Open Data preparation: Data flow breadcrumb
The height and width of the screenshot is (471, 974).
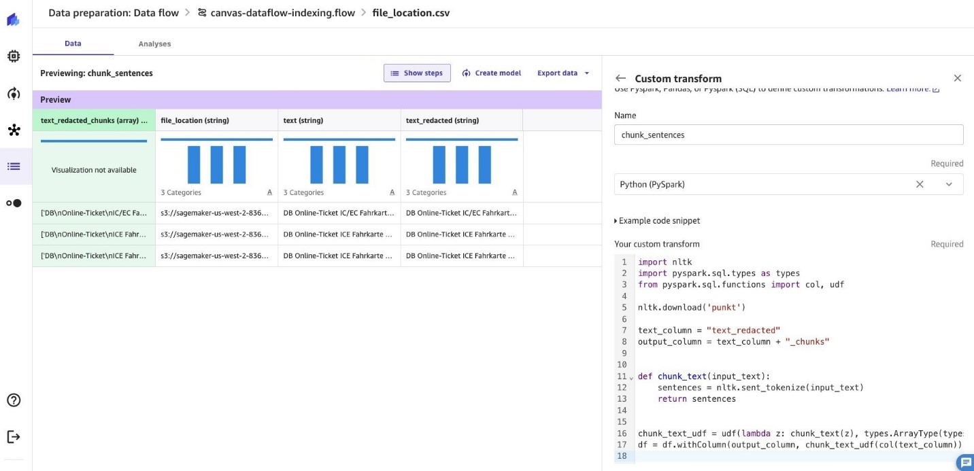[x=114, y=13]
